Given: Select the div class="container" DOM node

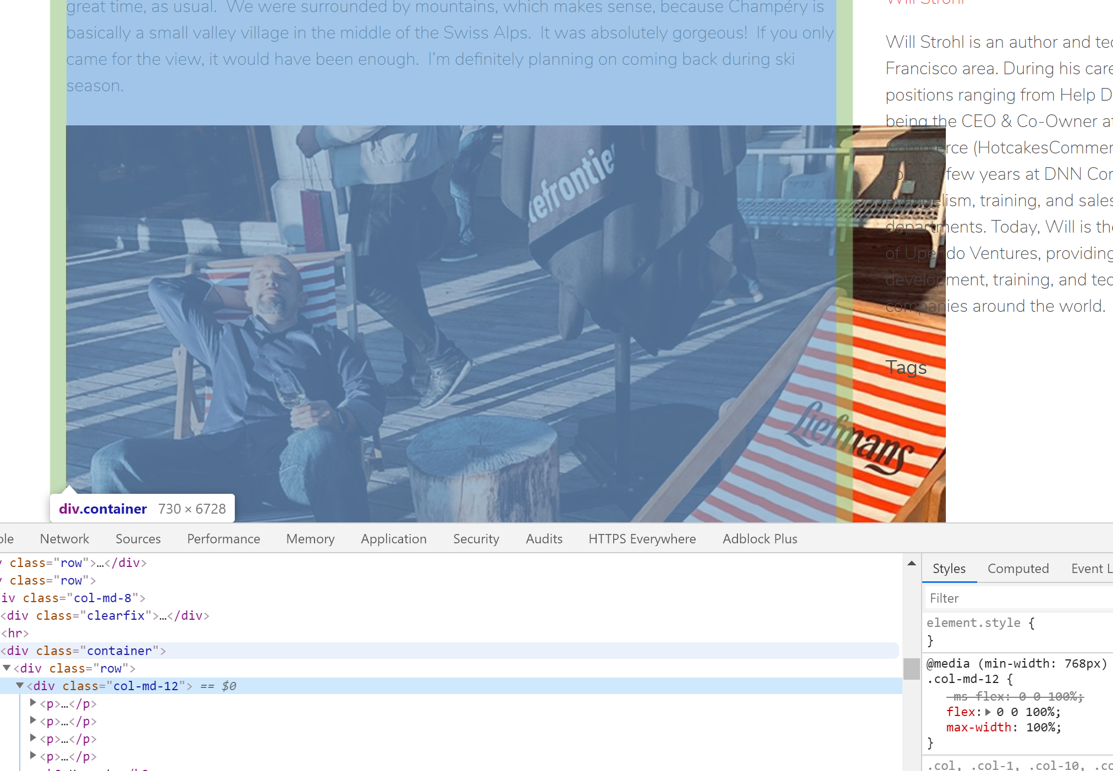Looking at the screenshot, I should point(449,651).
